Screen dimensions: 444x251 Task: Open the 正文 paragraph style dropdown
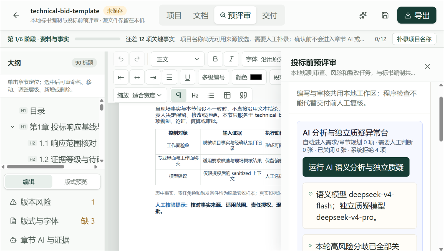pos(178,59)
